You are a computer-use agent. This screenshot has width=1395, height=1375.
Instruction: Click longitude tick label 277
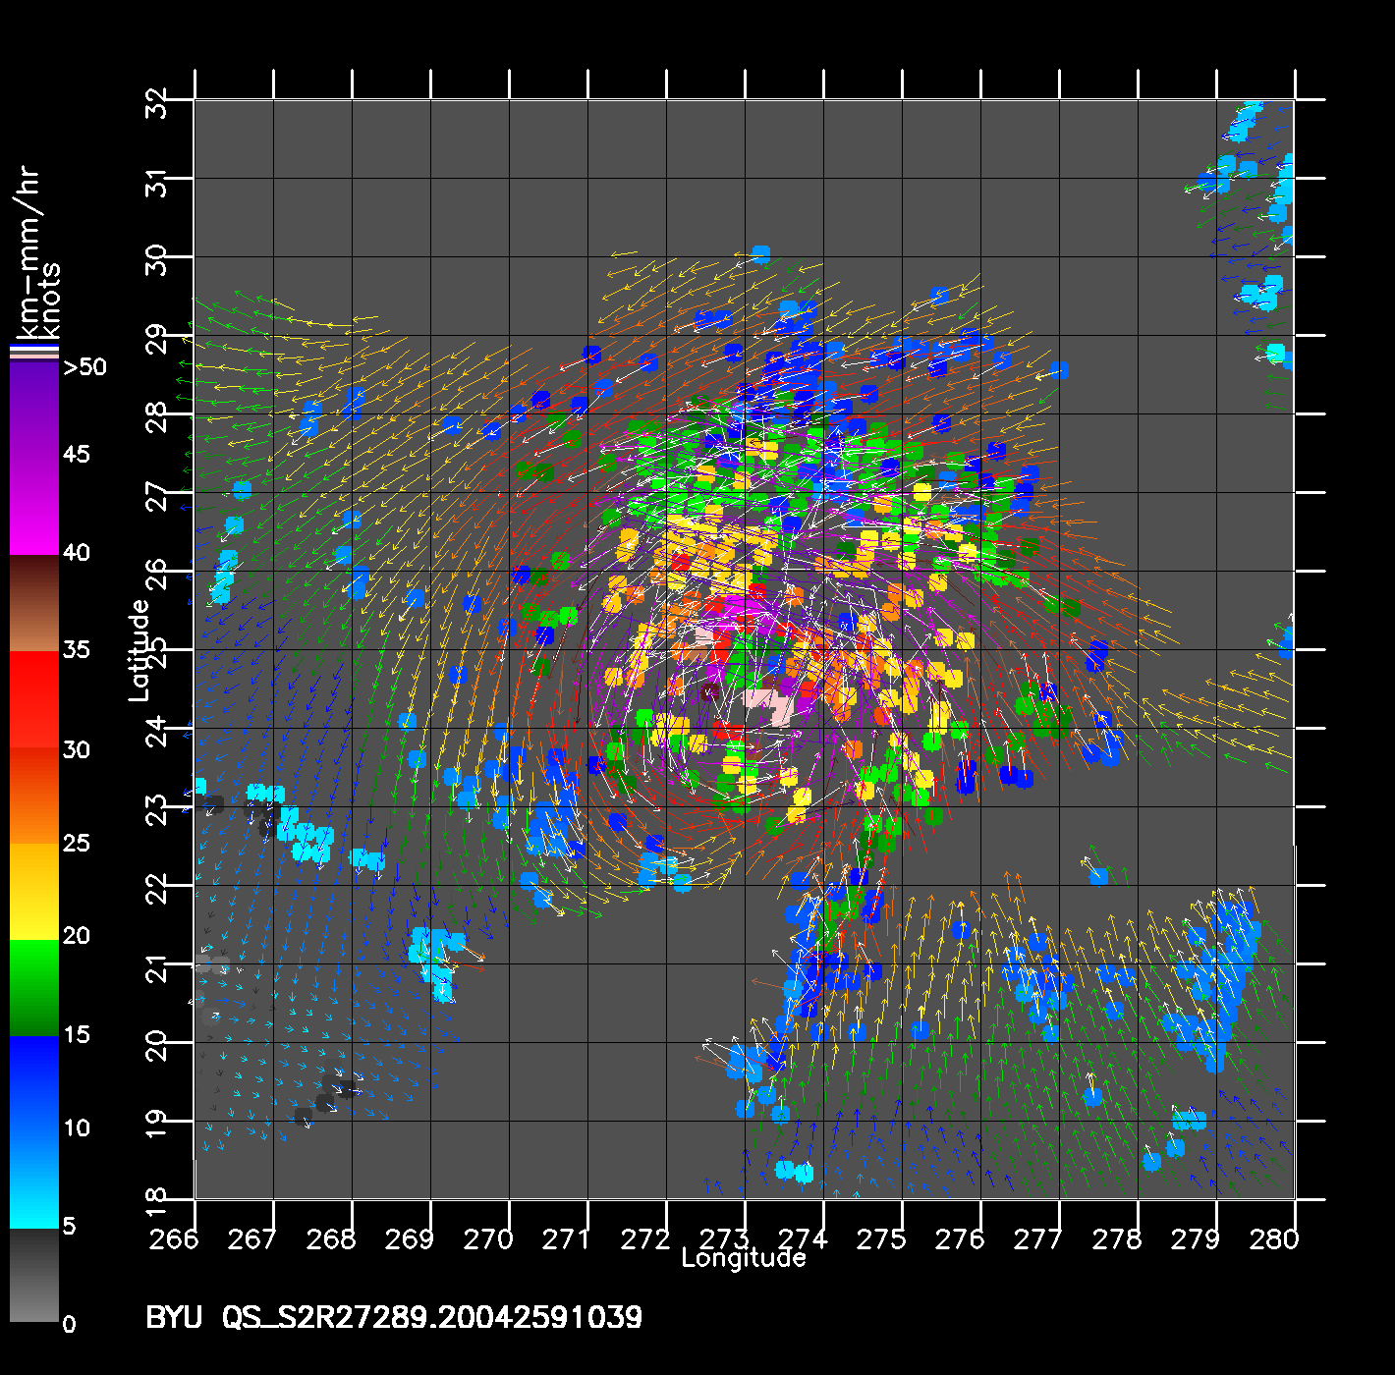pos(1038,1239)
